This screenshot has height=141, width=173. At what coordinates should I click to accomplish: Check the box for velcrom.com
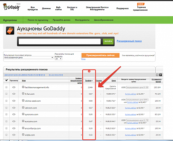tap(6, 108)
